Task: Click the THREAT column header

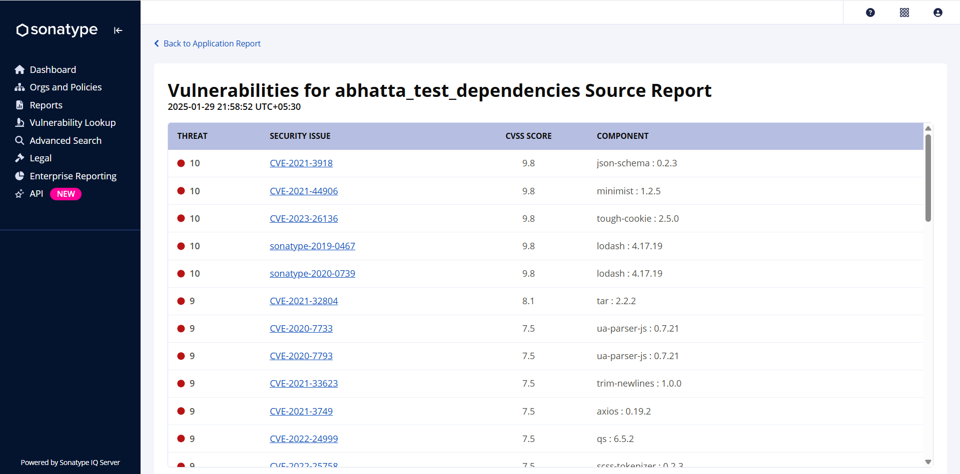Action: [192, 136]
